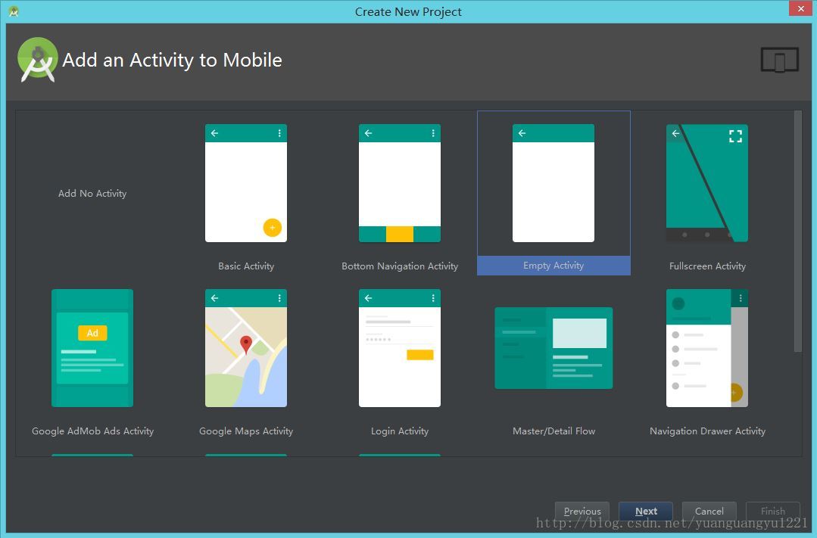
Task: Select the Empty Activity template thumbnail
Action: tap(554, 183)
